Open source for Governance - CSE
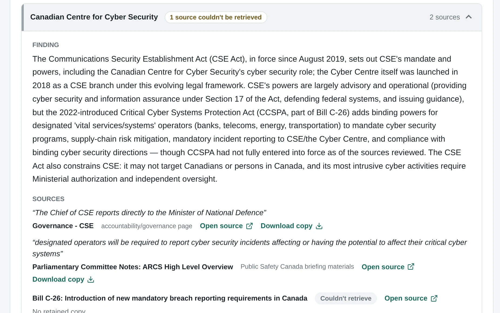This screenshot has height=313, width=500. pyautogui.click(x=226, y=226)
